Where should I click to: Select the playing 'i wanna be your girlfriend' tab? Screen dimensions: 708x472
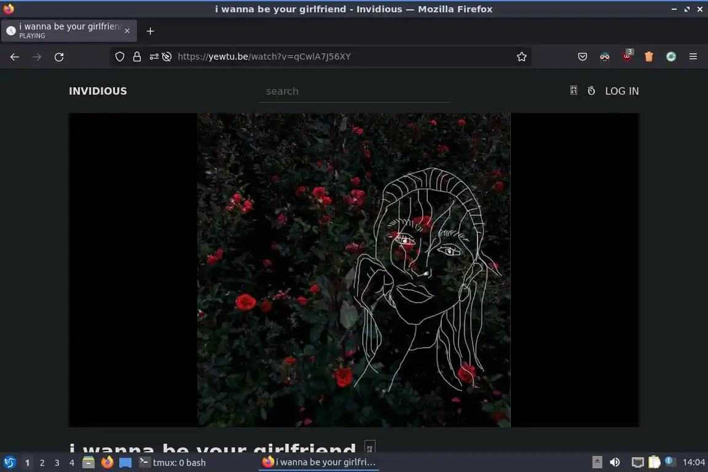pos(69,31)
